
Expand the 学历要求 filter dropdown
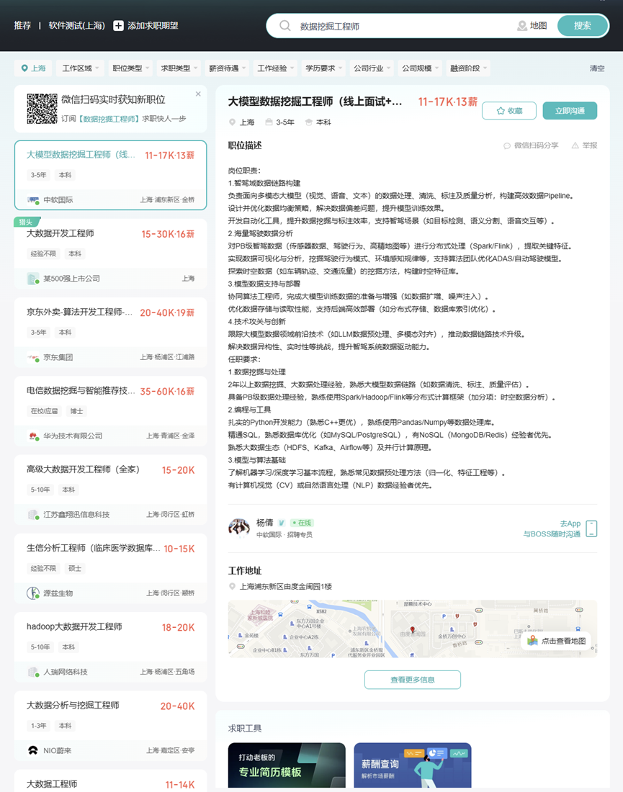click(x=323, y=68)
